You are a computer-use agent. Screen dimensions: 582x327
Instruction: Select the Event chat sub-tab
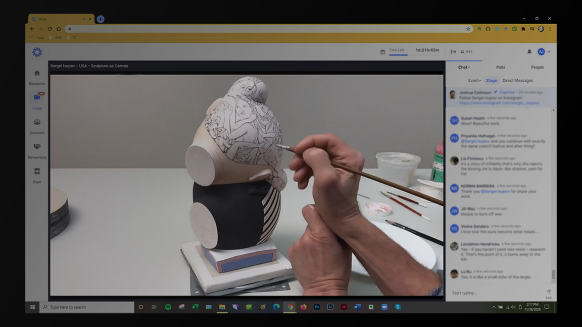[474, 80]
